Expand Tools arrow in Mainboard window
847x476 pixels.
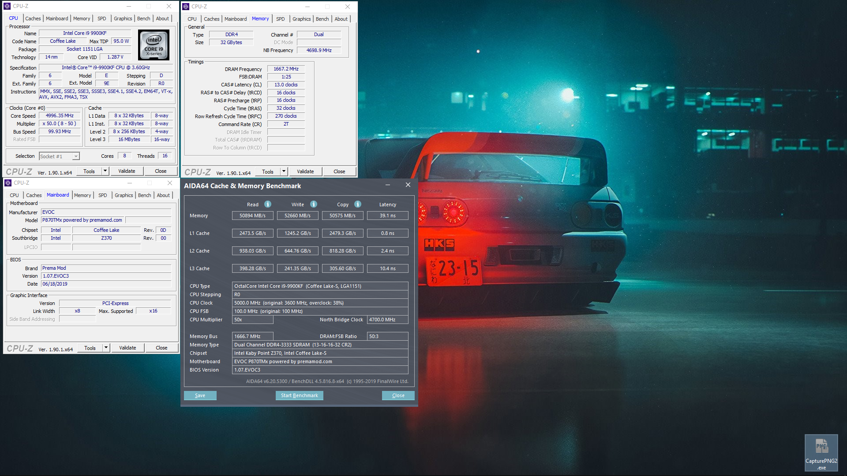(x=106, y=348)
